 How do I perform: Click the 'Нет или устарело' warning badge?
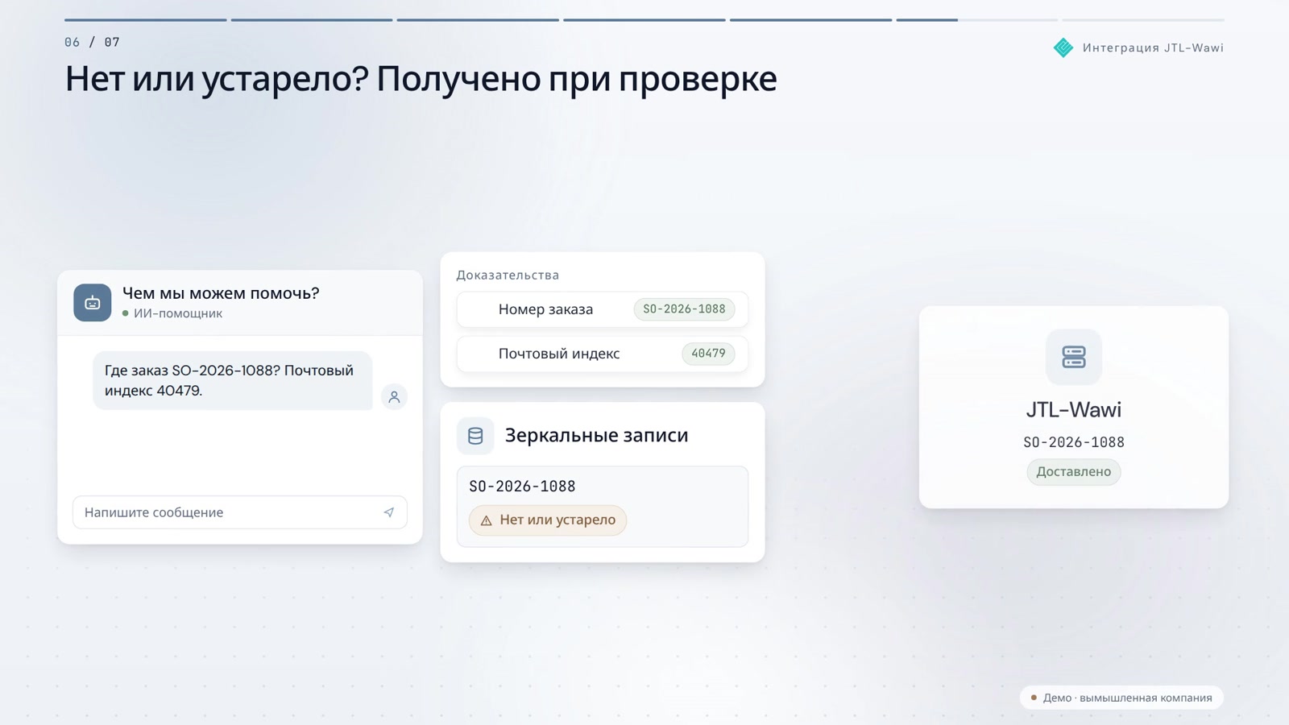(x=548, y=520)
